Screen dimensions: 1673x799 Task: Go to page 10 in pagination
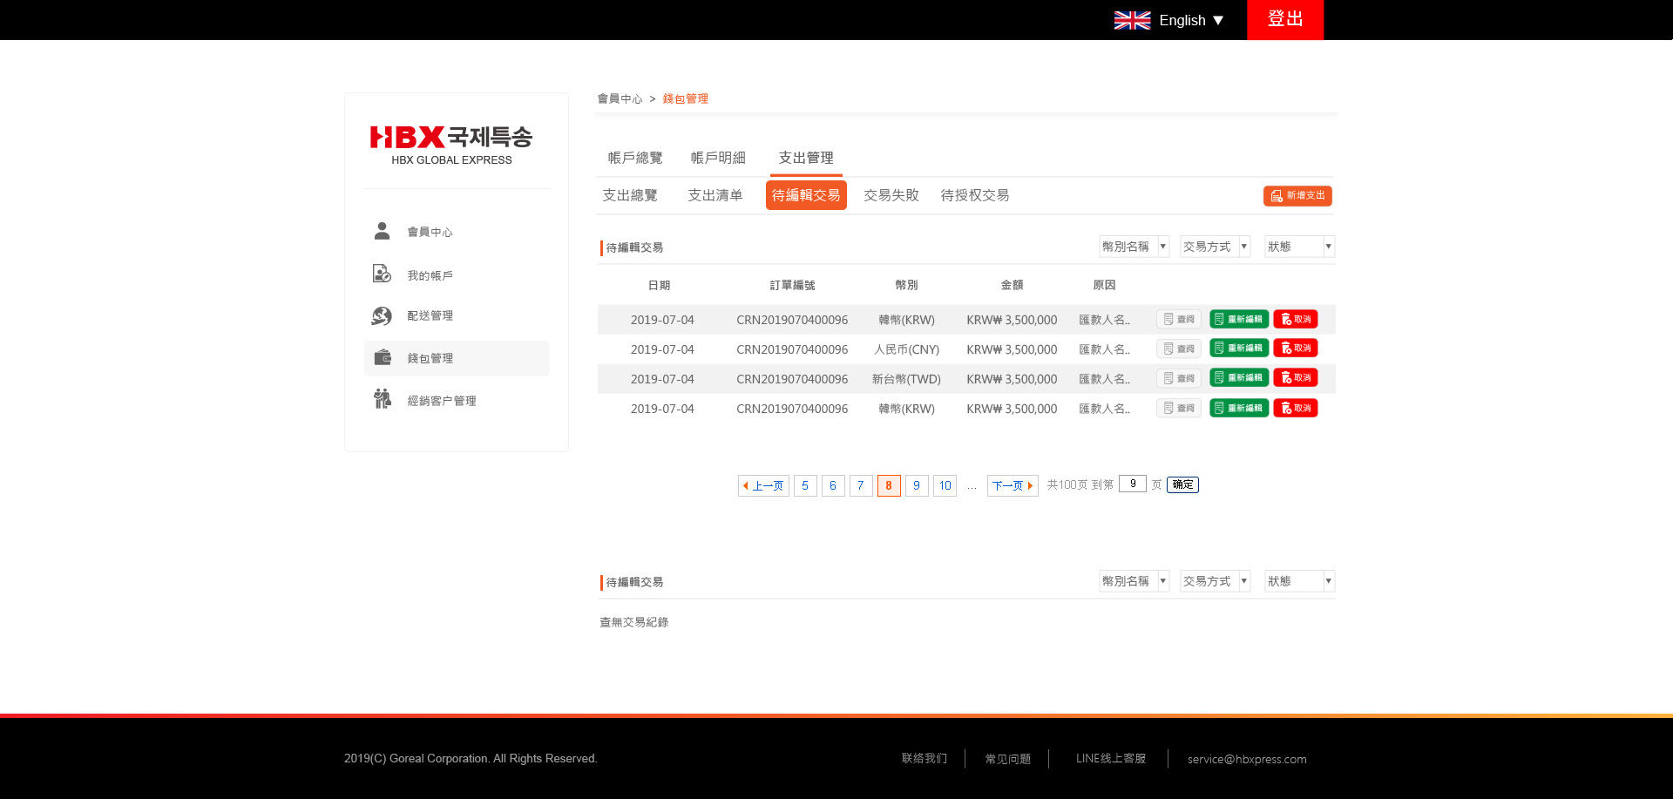pos(945,485)
